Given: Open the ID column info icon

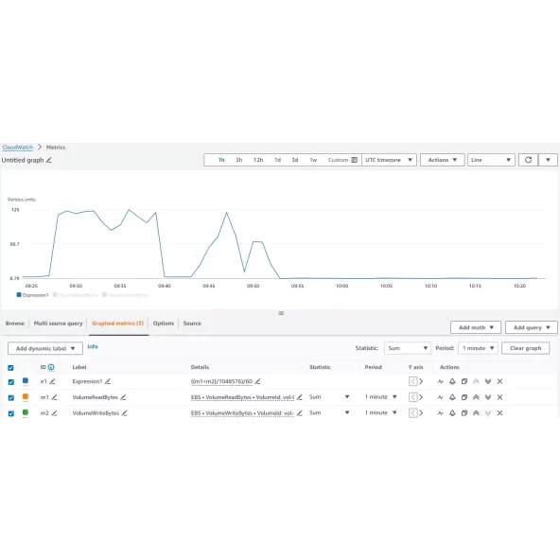Looking at the screenshot, I should click(51, 367).
